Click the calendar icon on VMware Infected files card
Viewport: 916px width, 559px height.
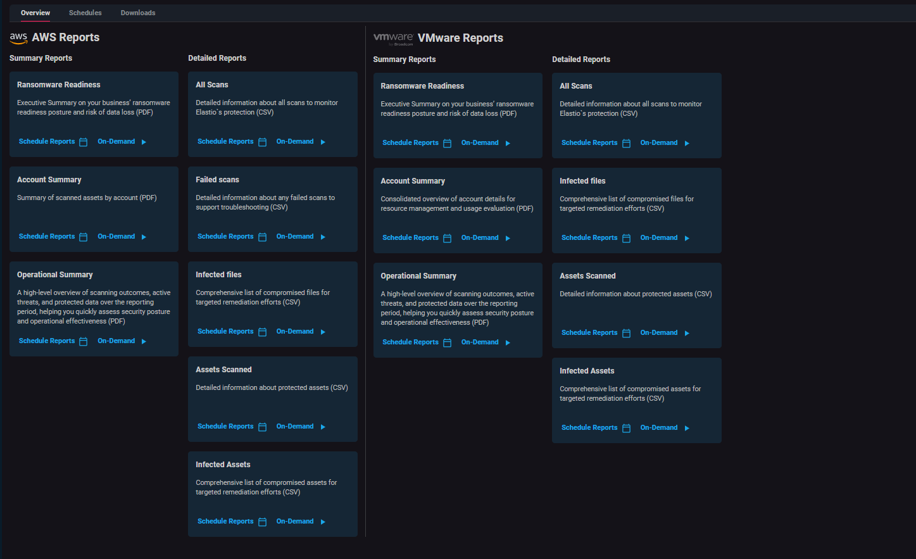[x=626, y=237]
